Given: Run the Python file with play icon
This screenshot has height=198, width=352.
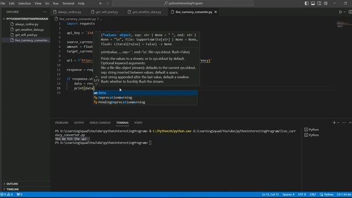Looking at the screenshot, I should tap(340, 12).
